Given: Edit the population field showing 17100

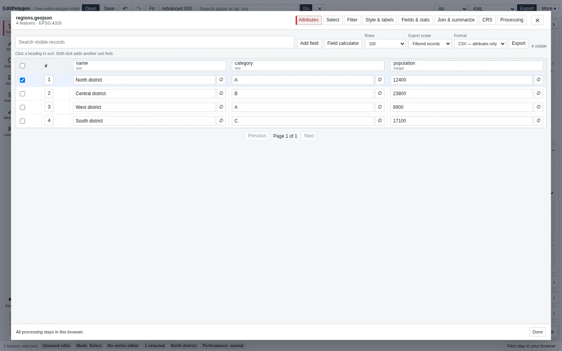Looking at the screenshot, I should pyautogui.click(x=461, y=121).
